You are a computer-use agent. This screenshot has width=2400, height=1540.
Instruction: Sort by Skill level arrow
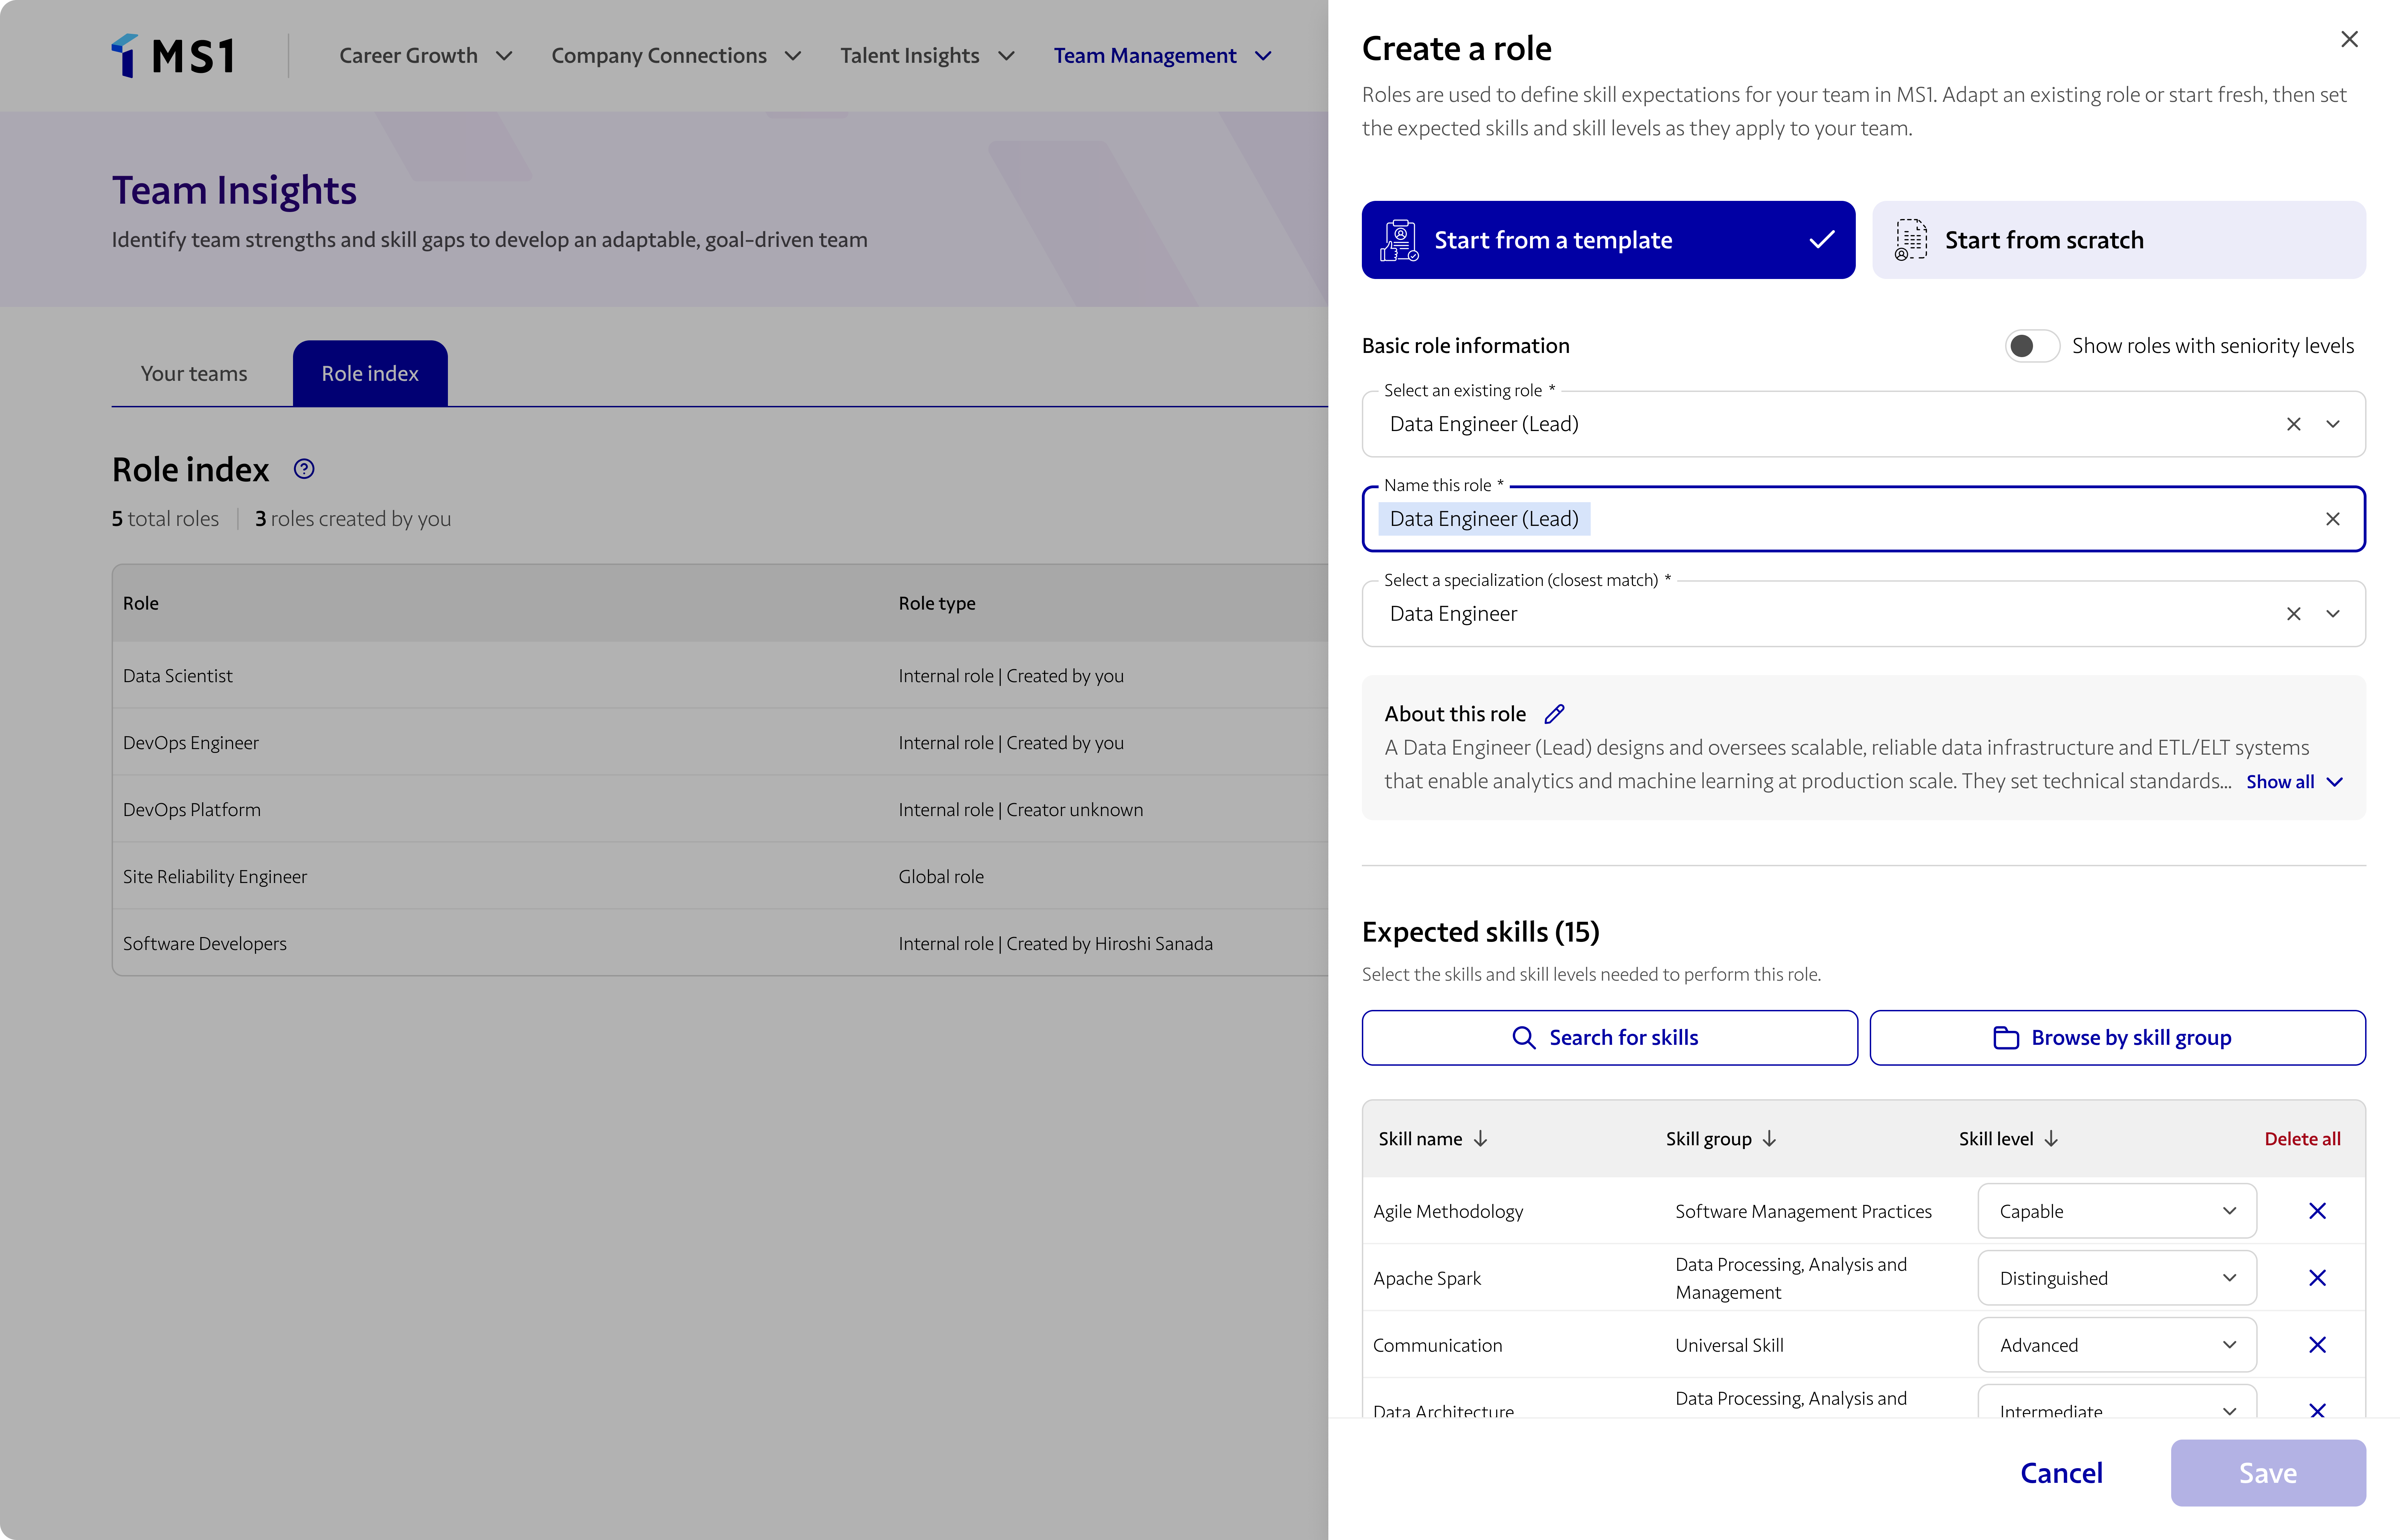point(2051,1139)
